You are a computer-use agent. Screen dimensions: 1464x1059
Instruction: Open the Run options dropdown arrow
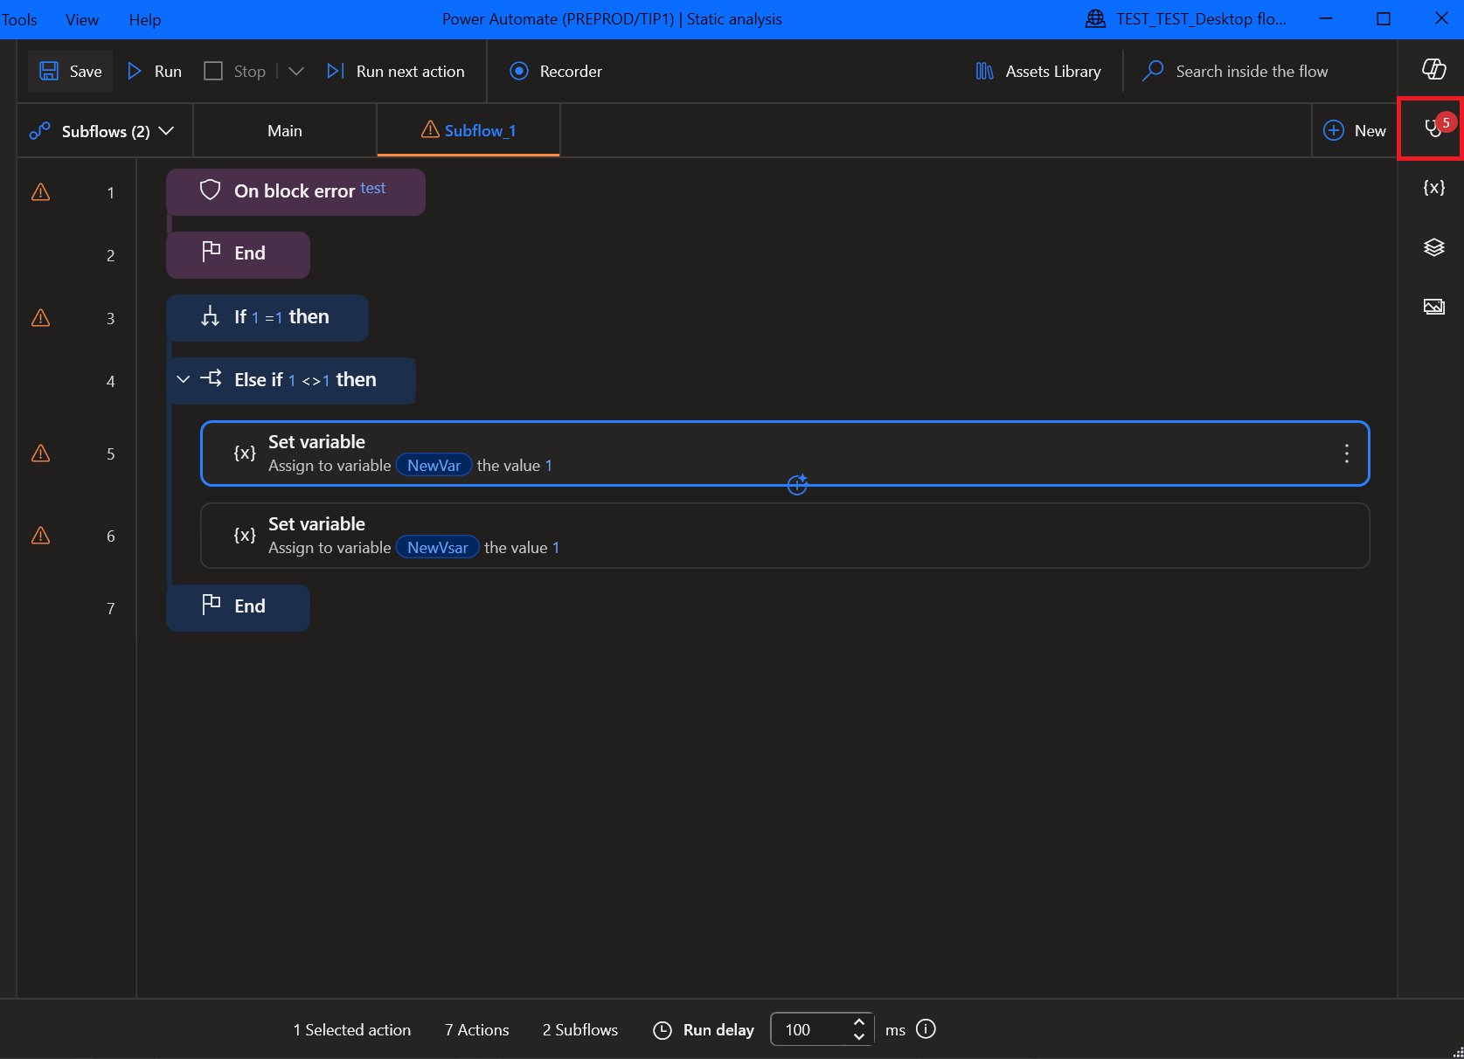[295, 71]
